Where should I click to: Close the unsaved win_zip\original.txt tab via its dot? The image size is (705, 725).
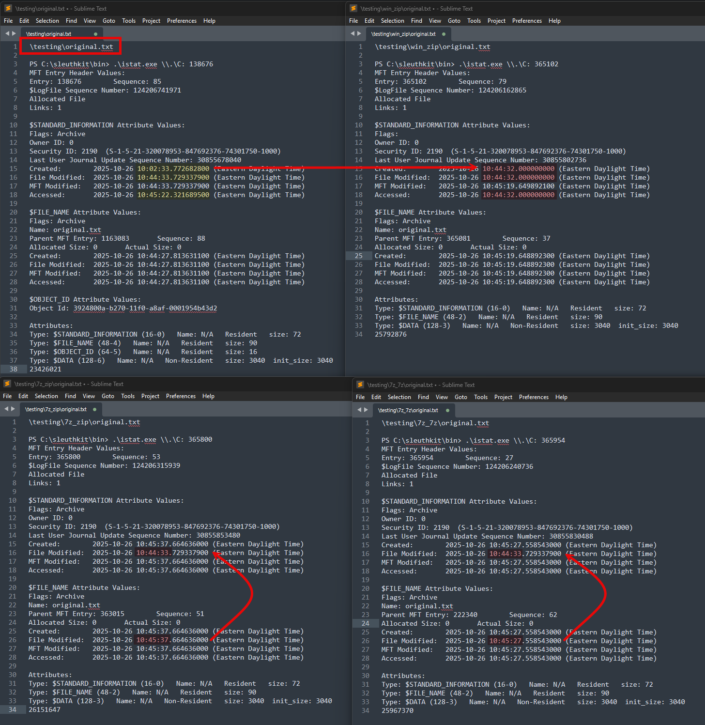tap(444, 34)
